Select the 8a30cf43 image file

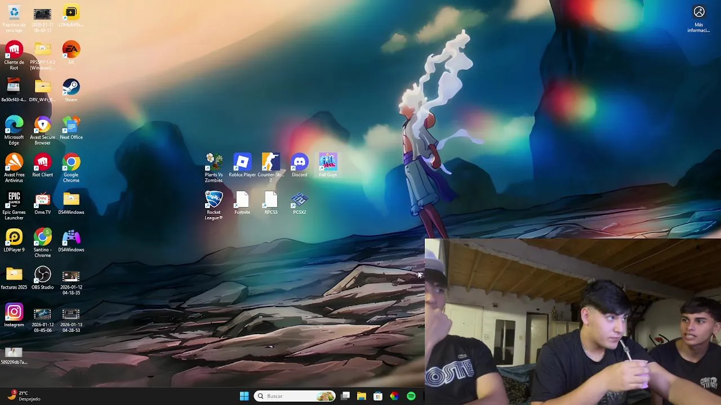tap(14, 90)
